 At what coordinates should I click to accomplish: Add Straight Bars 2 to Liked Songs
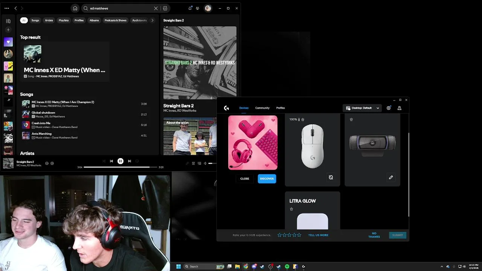pyautogui.click(x=52, y=163)
